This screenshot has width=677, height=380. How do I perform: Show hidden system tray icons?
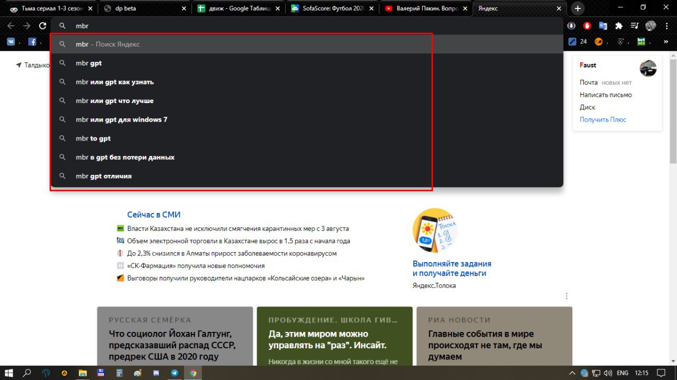coord(572,373)
